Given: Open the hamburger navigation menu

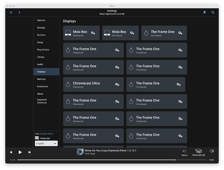Looking at the screenshot, I should coord(11,12).
